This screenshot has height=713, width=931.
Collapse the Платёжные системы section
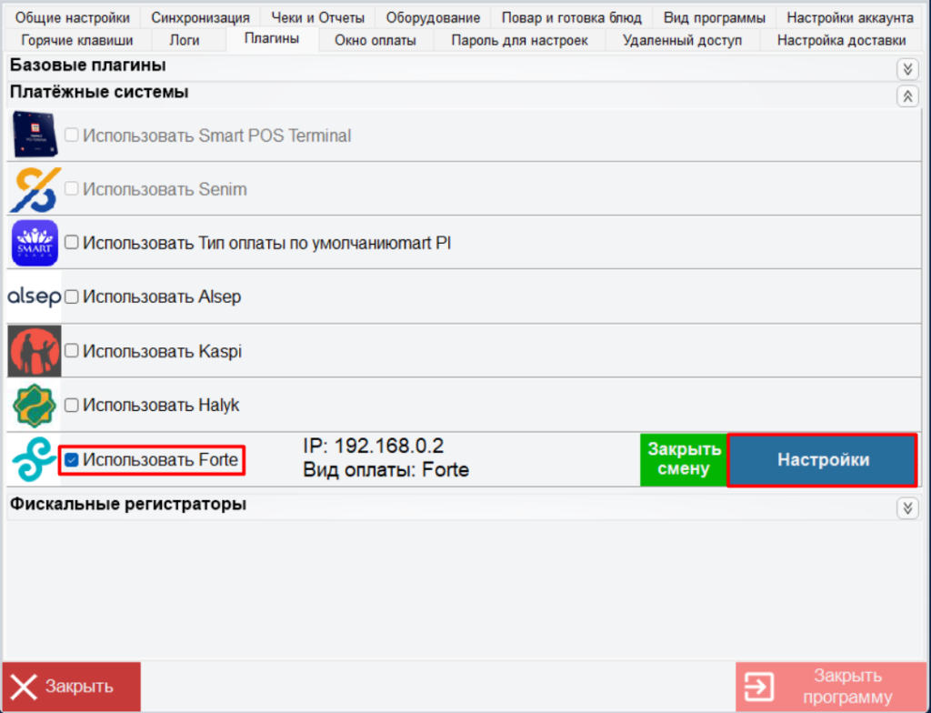906,95
